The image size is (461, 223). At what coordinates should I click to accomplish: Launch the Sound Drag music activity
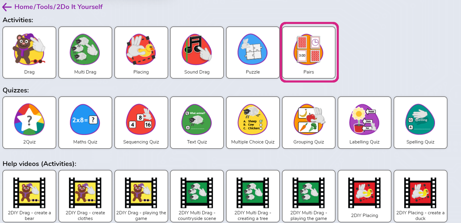coord(197,53)
